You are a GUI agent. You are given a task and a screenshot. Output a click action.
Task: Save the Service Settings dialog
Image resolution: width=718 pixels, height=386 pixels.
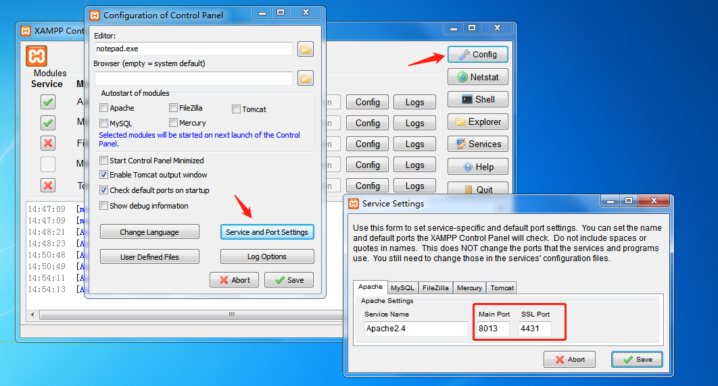click(x=637, y=360)
